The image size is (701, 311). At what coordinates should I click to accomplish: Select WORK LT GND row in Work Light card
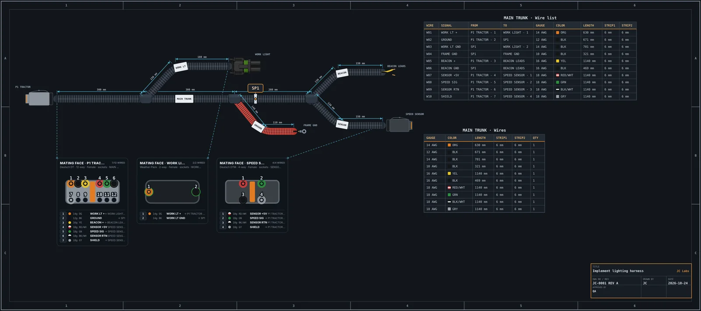(173, 218)
